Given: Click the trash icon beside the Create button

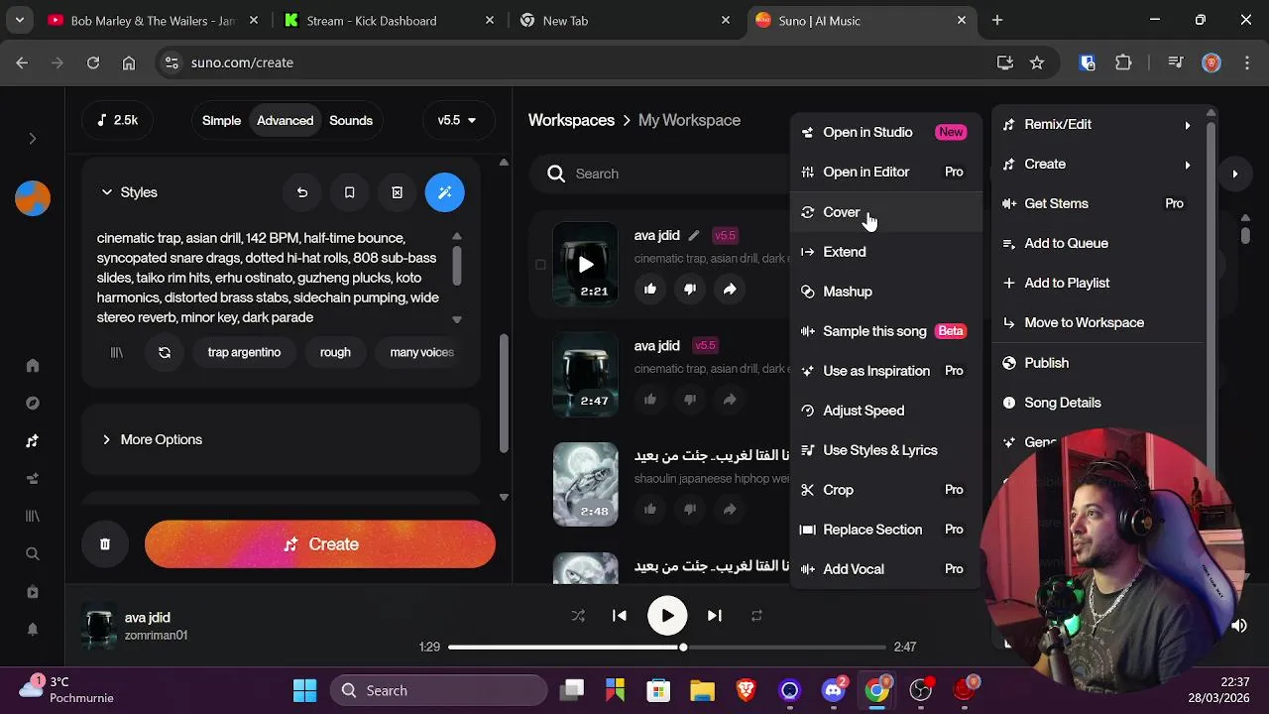Looking at the screenshot, I should pyautogui.click(x=105, y=544).
